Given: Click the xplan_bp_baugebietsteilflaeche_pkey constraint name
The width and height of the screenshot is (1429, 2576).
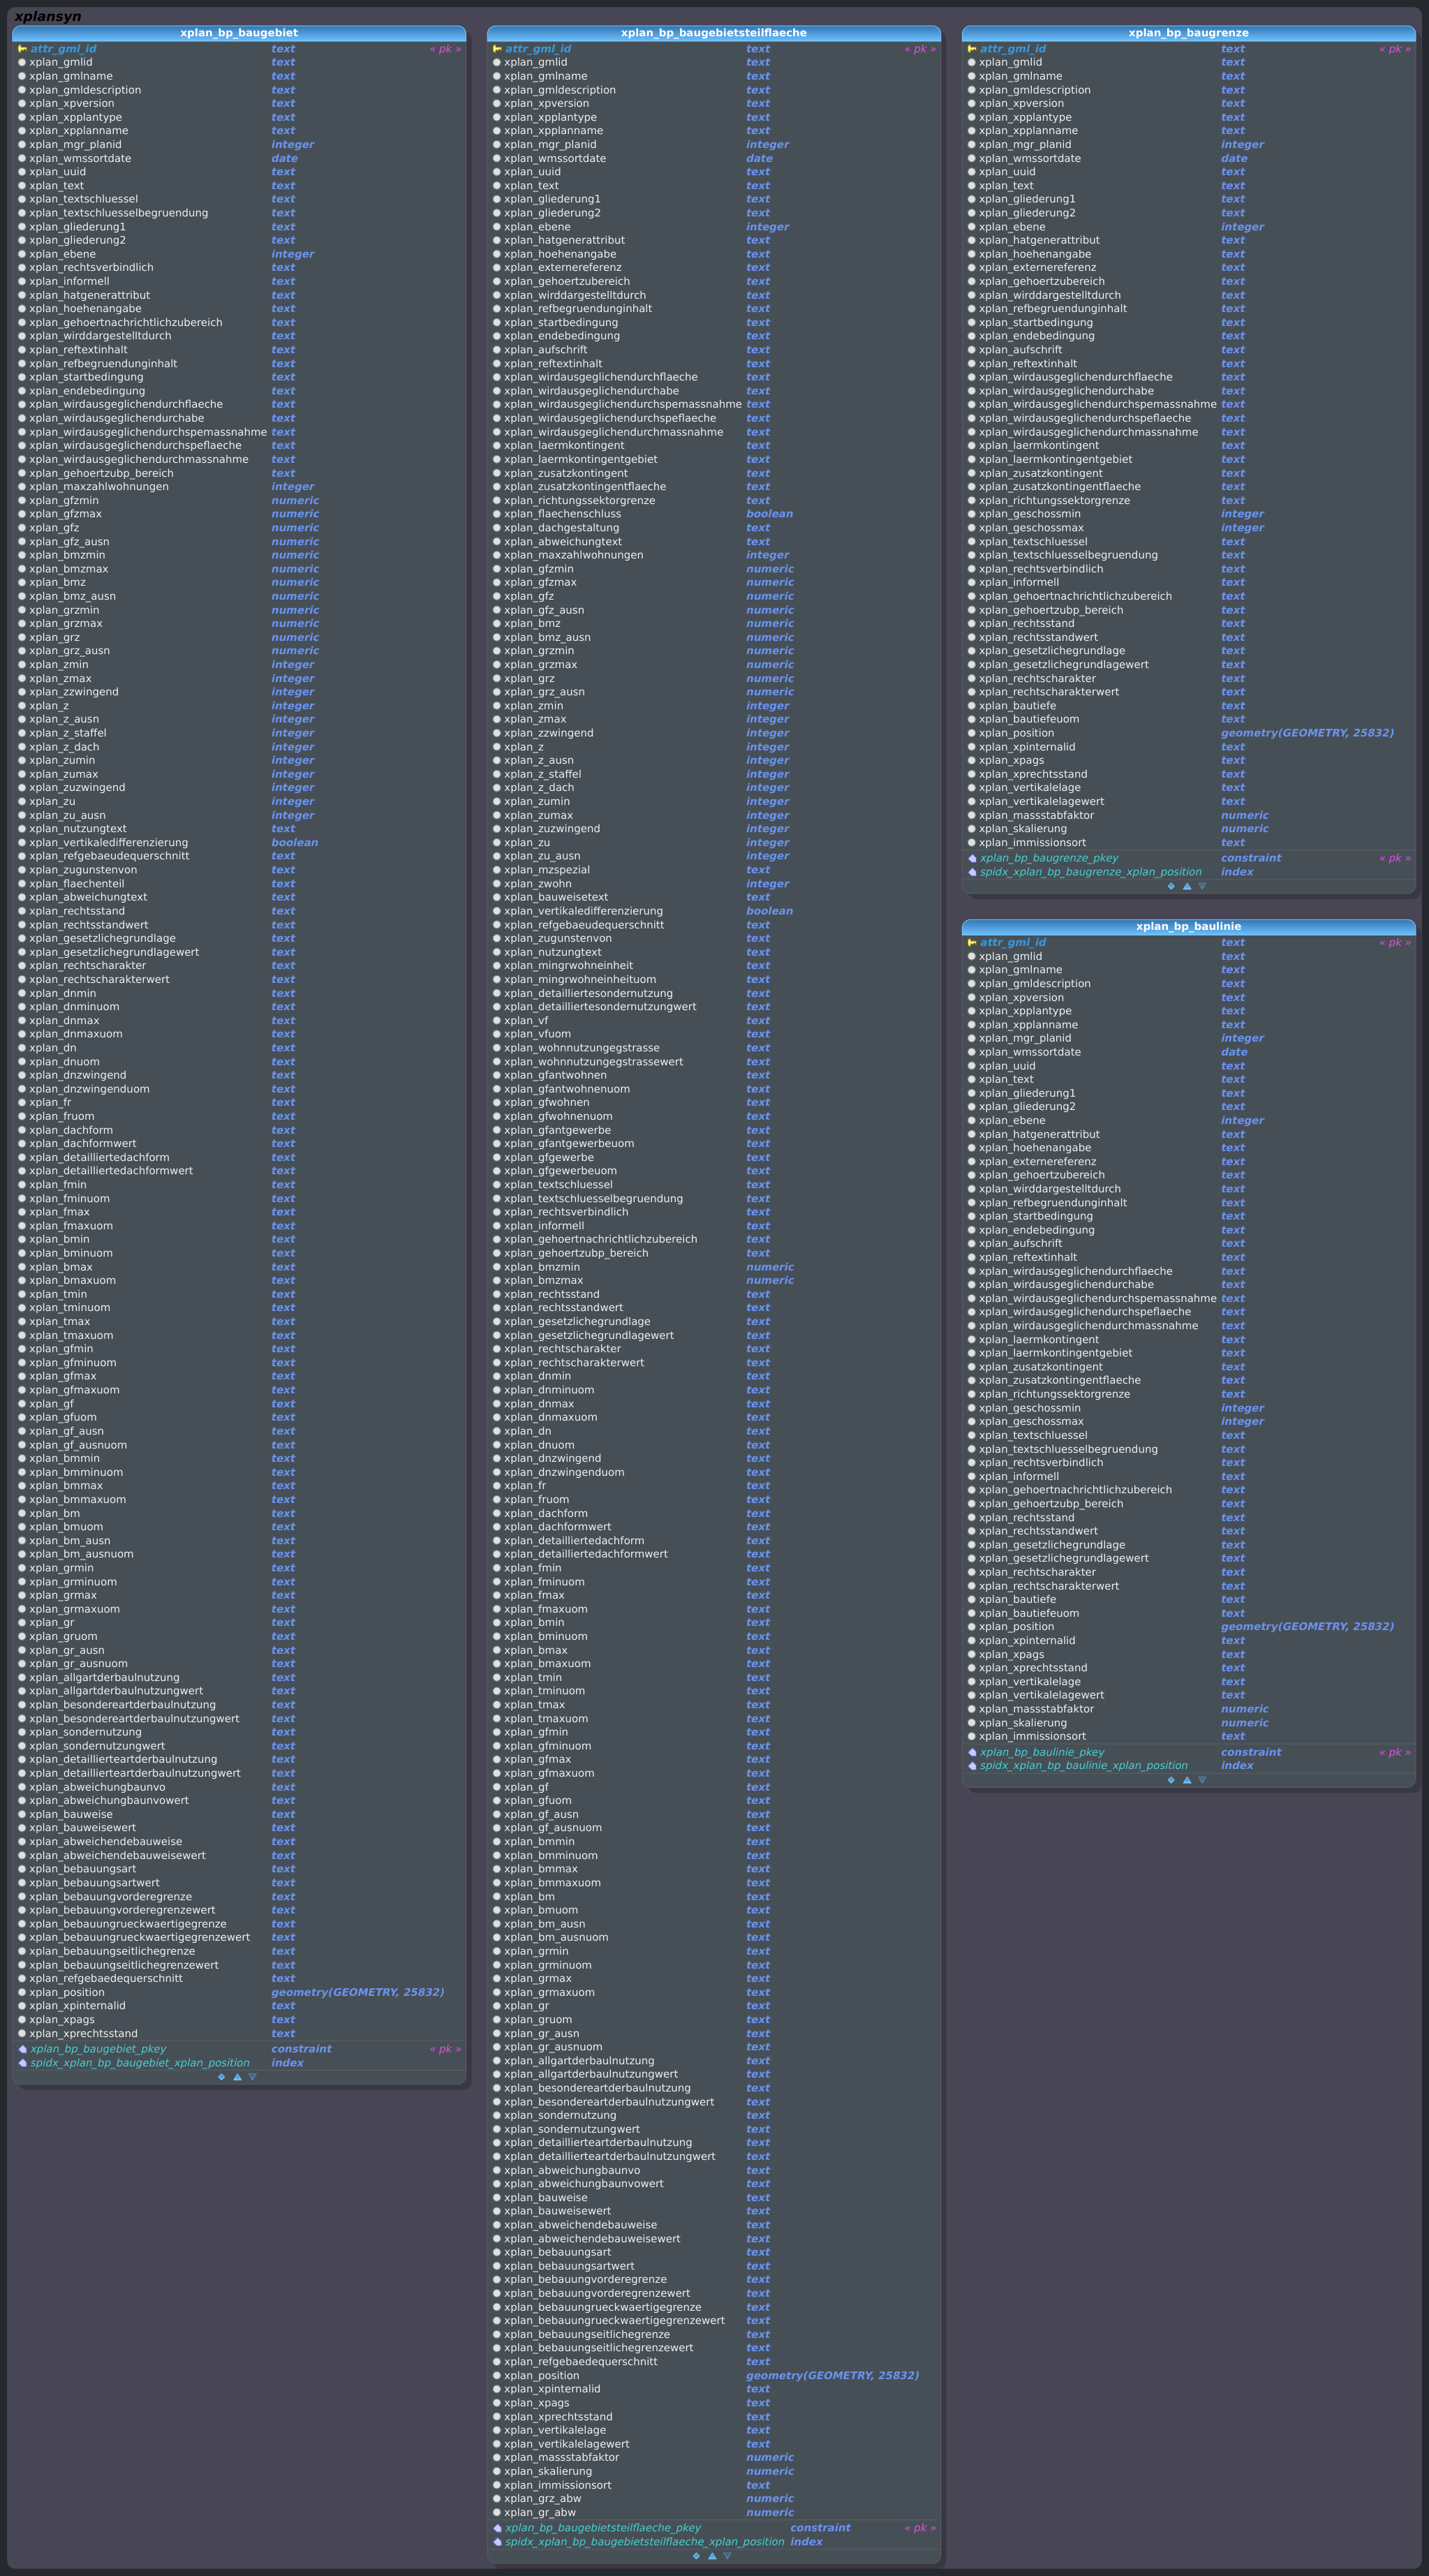Looking at the screenshot, I should click(x=603, y=2528).
